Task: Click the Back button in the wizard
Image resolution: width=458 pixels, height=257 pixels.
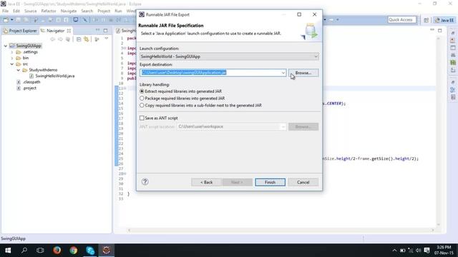Action: pos(207,182)
